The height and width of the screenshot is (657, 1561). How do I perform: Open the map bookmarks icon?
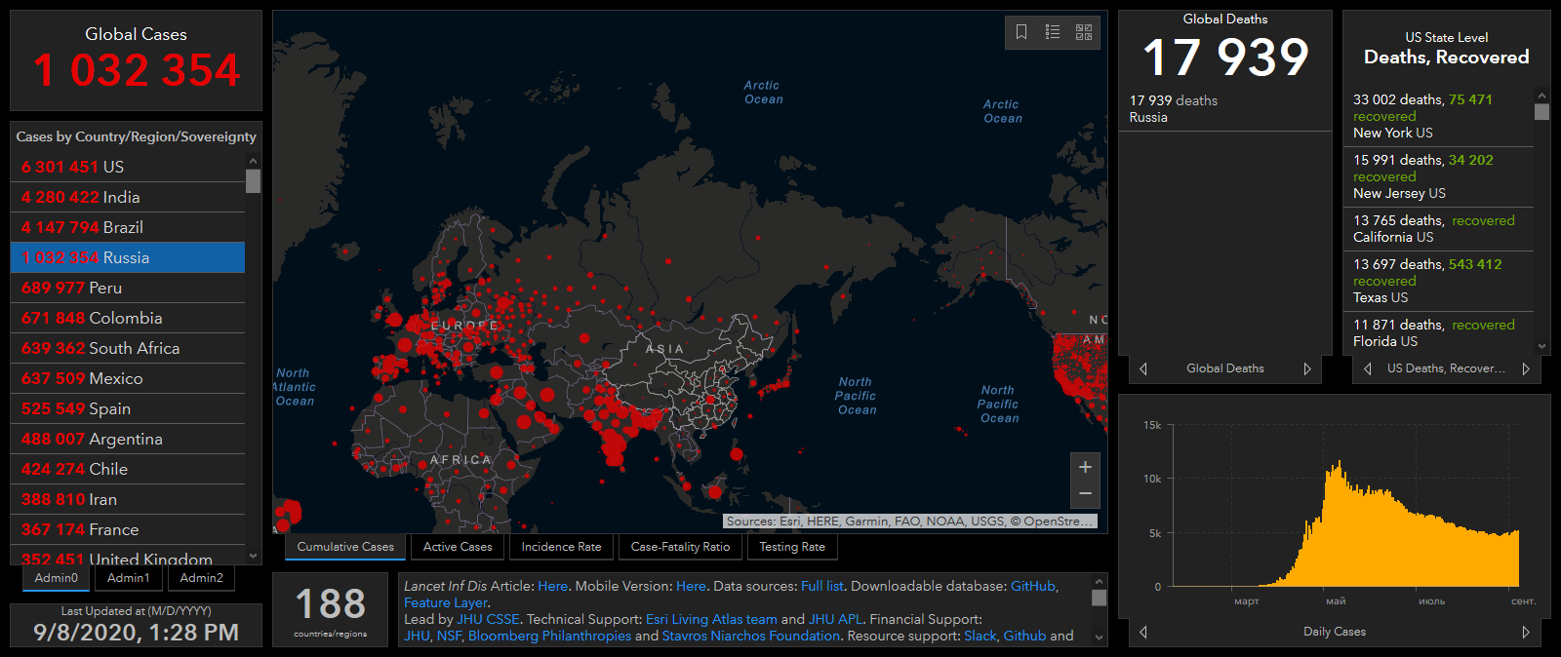pyautogui.click(x=1021, y=32)
